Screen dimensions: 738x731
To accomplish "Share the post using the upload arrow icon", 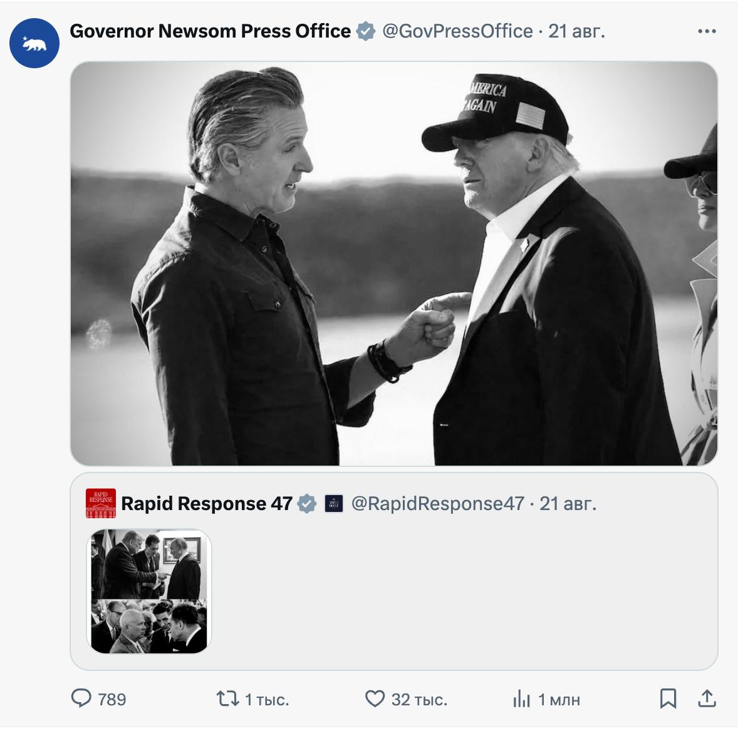I will [x=707, y=698].
